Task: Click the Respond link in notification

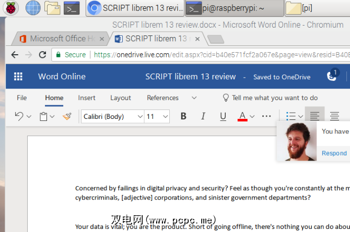Action: [334, 153]
